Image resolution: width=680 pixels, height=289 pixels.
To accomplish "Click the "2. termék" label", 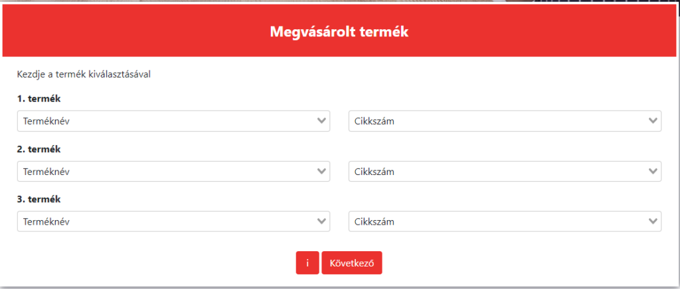I will point(39,149).
